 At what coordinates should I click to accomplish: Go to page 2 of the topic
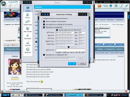click(15, 45)
